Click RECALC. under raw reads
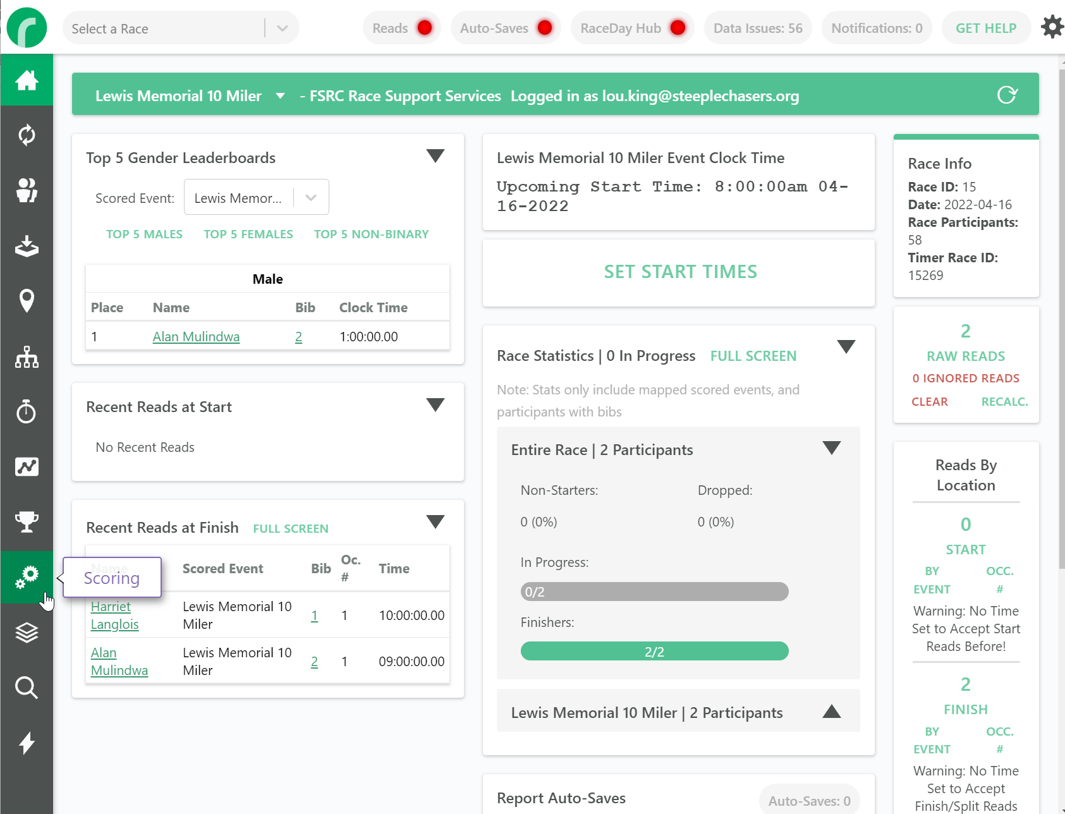Image resolution: width=1065 pixels, height=814 pixels. point(1004,401)
